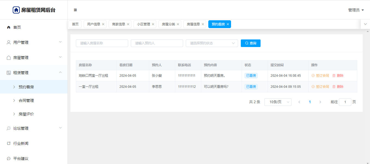Toggle the sidebar collapse hamburger icon
This screenshot has width=370, height=164.
[x=75, y=10]
